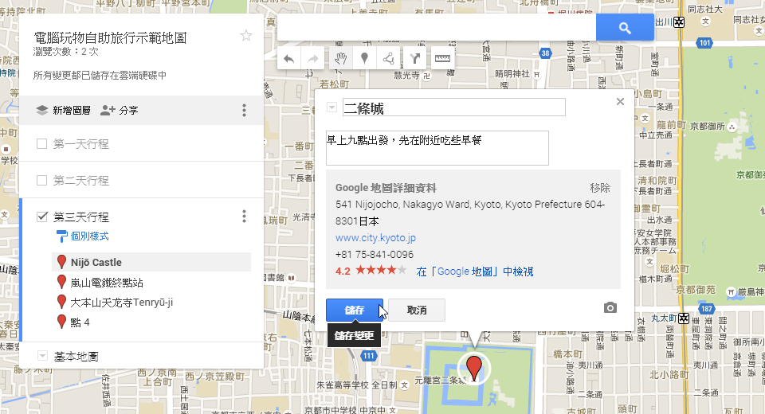Check the 第二天行程 layer checkbox
Viewport: 765px width, 414px height.
tap(42, 181)
